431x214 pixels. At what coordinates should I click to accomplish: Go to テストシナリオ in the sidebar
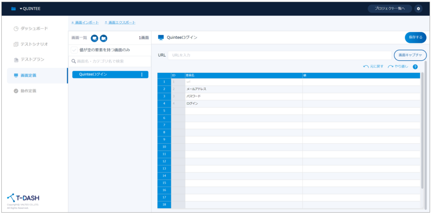tap(34, 44)
